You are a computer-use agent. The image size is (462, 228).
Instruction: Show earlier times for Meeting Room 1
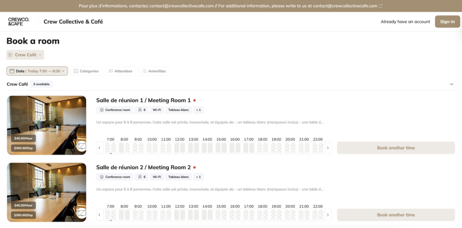coord(100,148)
